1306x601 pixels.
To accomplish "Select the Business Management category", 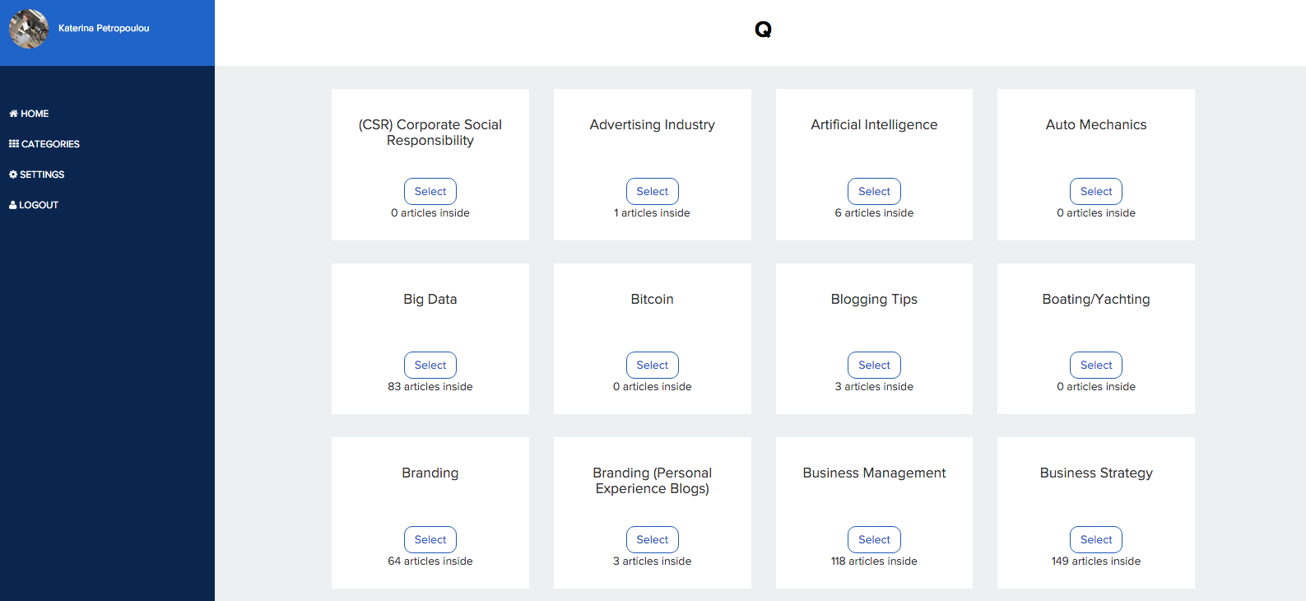I will point(874,539).
